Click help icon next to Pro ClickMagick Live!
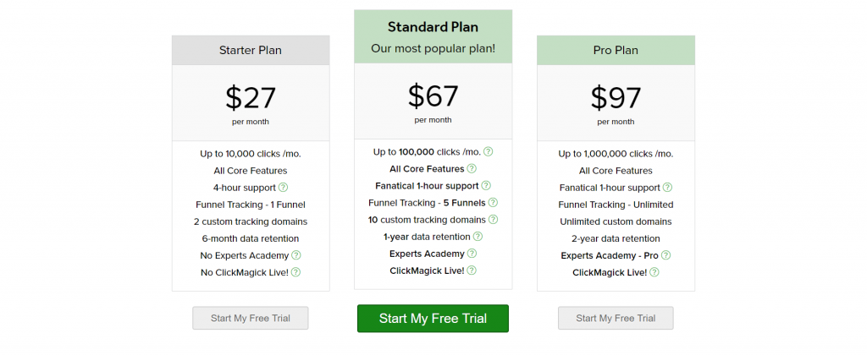 click(654, 272)
